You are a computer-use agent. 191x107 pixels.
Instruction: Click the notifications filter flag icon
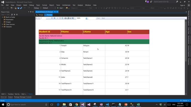[147, 2]
